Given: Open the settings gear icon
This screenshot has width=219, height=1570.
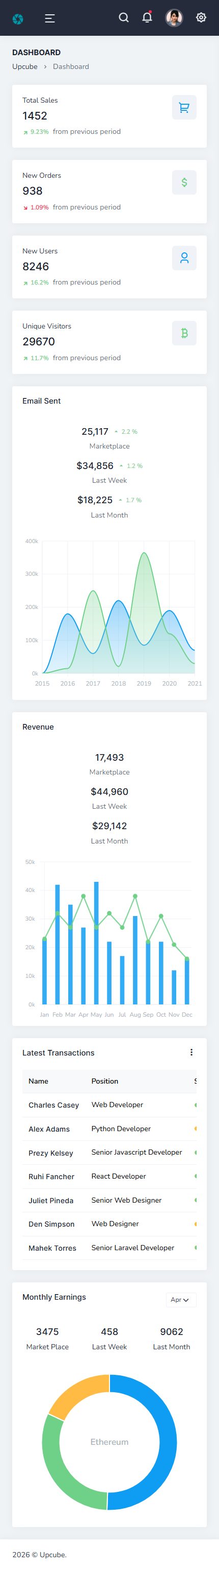Looking at the screenshot, I should point(201,18).
